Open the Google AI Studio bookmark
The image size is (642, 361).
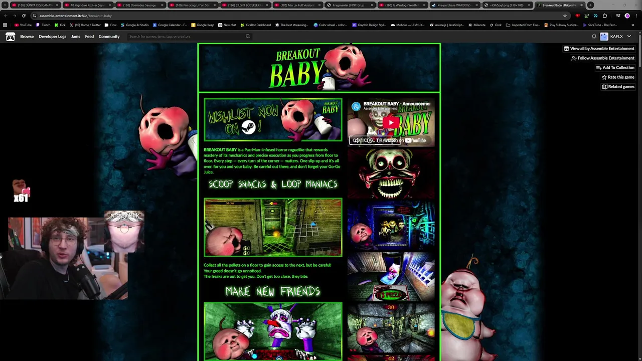[134, 25]
